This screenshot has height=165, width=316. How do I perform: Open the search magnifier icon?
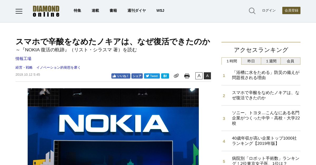[x=252, y=11]
